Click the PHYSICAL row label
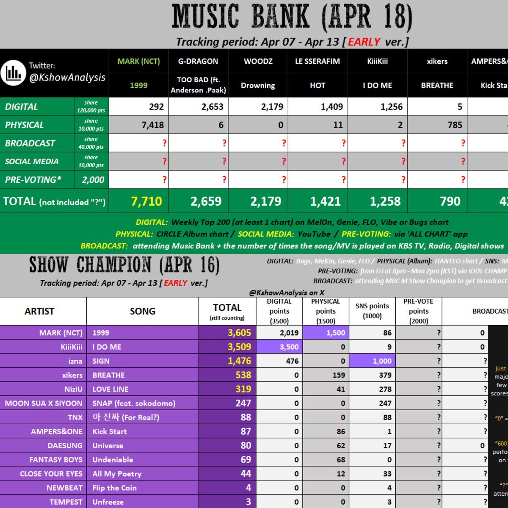The height and width of the screenshot is (508, 508). point(24,125)
